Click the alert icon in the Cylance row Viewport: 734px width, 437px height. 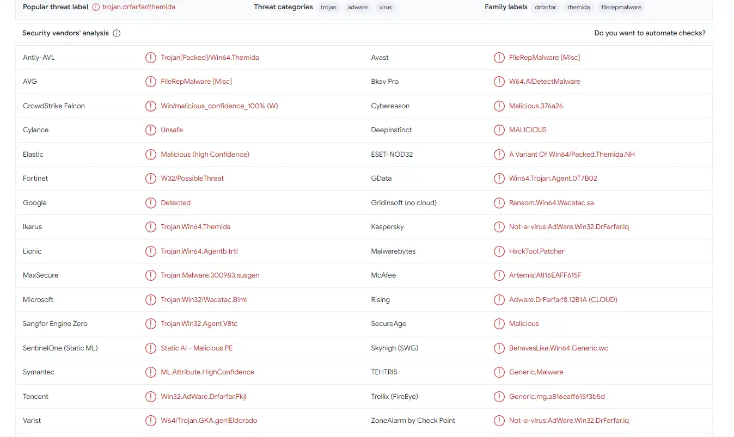click(x=150, y=130)
